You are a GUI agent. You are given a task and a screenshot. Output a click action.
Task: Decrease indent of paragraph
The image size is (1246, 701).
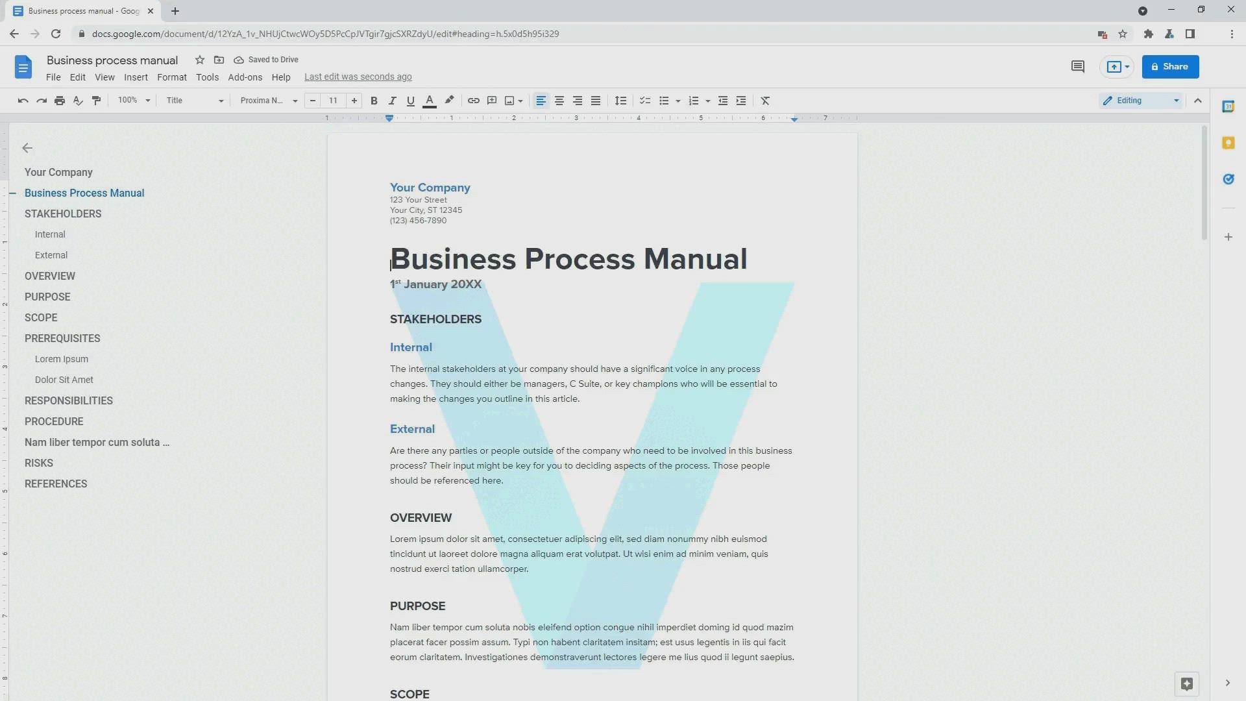click(722, 101)
